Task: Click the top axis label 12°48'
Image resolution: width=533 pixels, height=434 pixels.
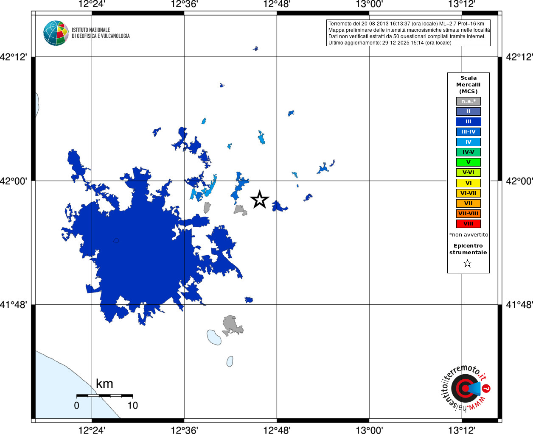Action: (277, 4)
